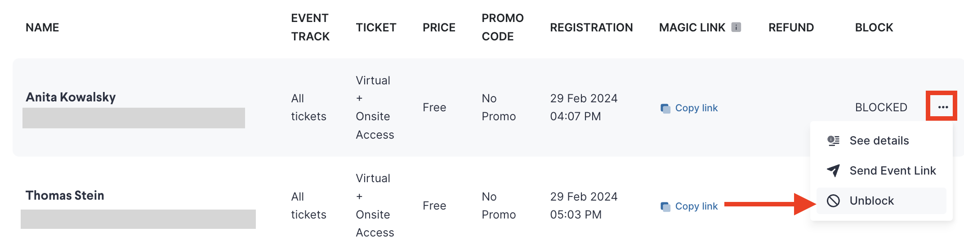Click the Unblock circle-slash icon
Image resolution: width=964 pixels, height=245 pixels.
[833, 201]
